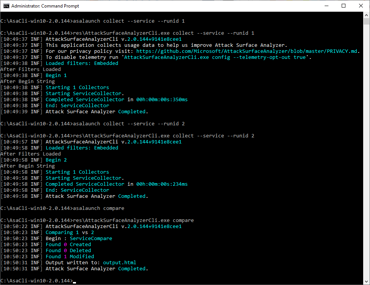This screenshot has height=285, width=370.
Task: Click the '00h:00m:00s:350ms' duration
Action: pos(162,100)
